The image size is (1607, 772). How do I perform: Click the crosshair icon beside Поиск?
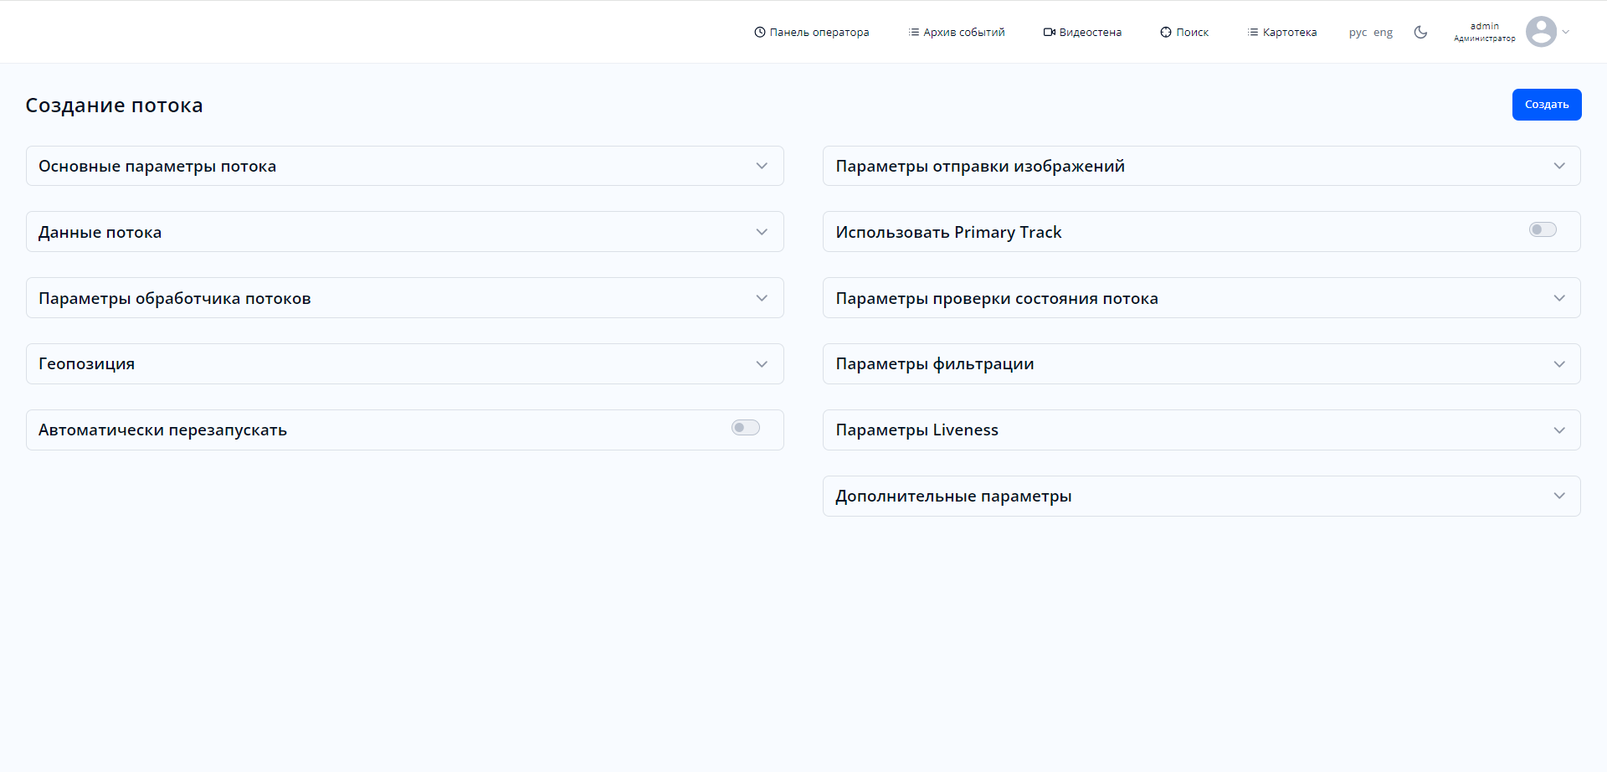1165,33
